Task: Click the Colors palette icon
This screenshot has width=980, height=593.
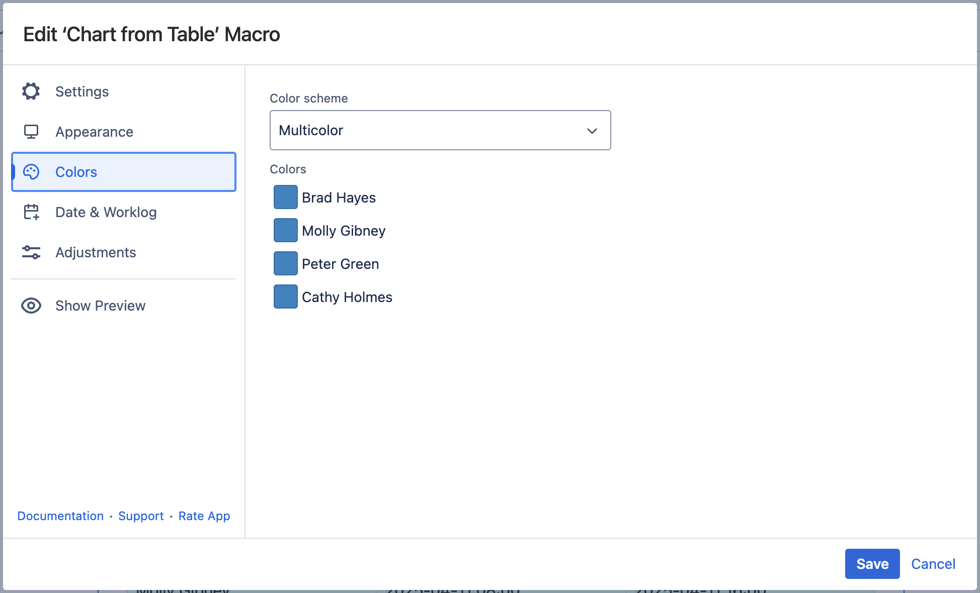Action: (x=31, y=172)
